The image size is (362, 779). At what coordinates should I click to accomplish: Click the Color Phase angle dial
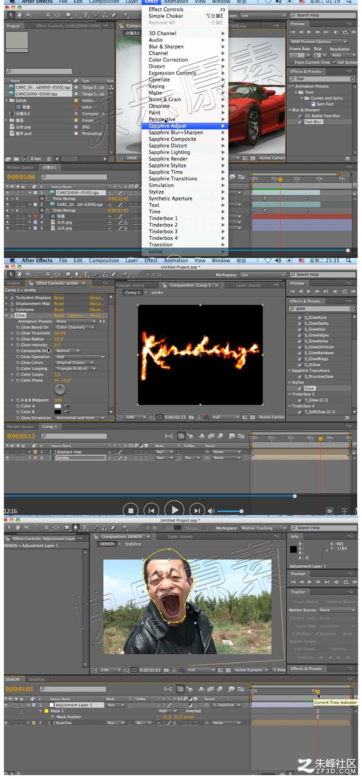60,389
